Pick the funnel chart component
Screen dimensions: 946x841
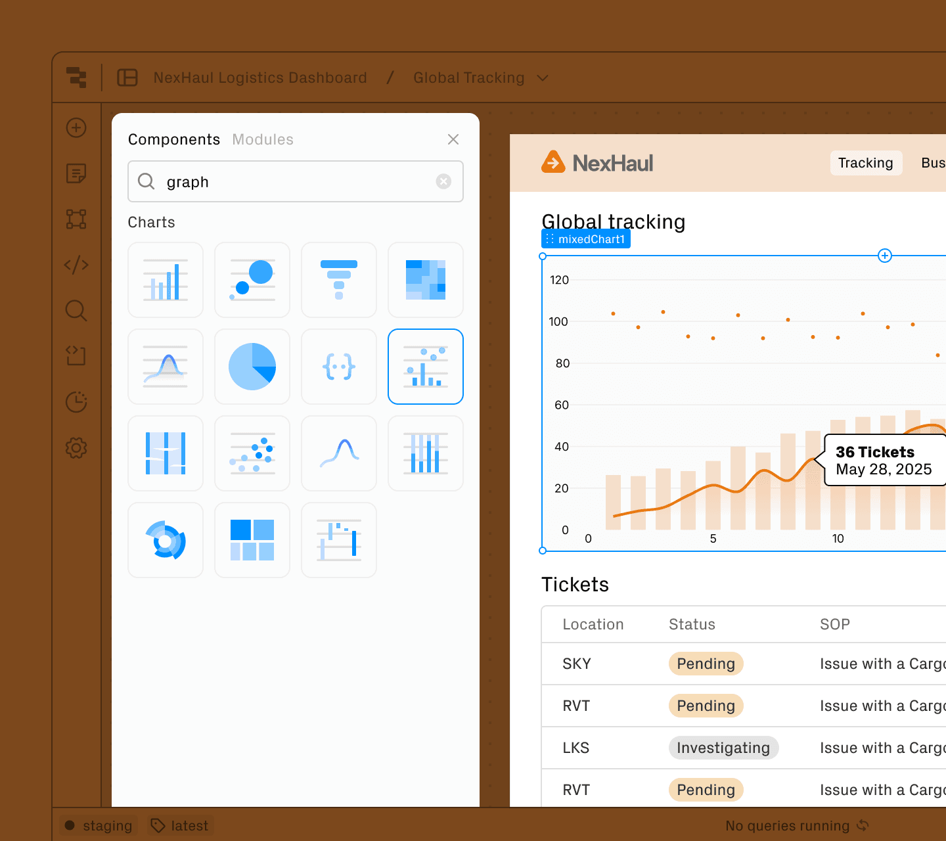point(339,280)
